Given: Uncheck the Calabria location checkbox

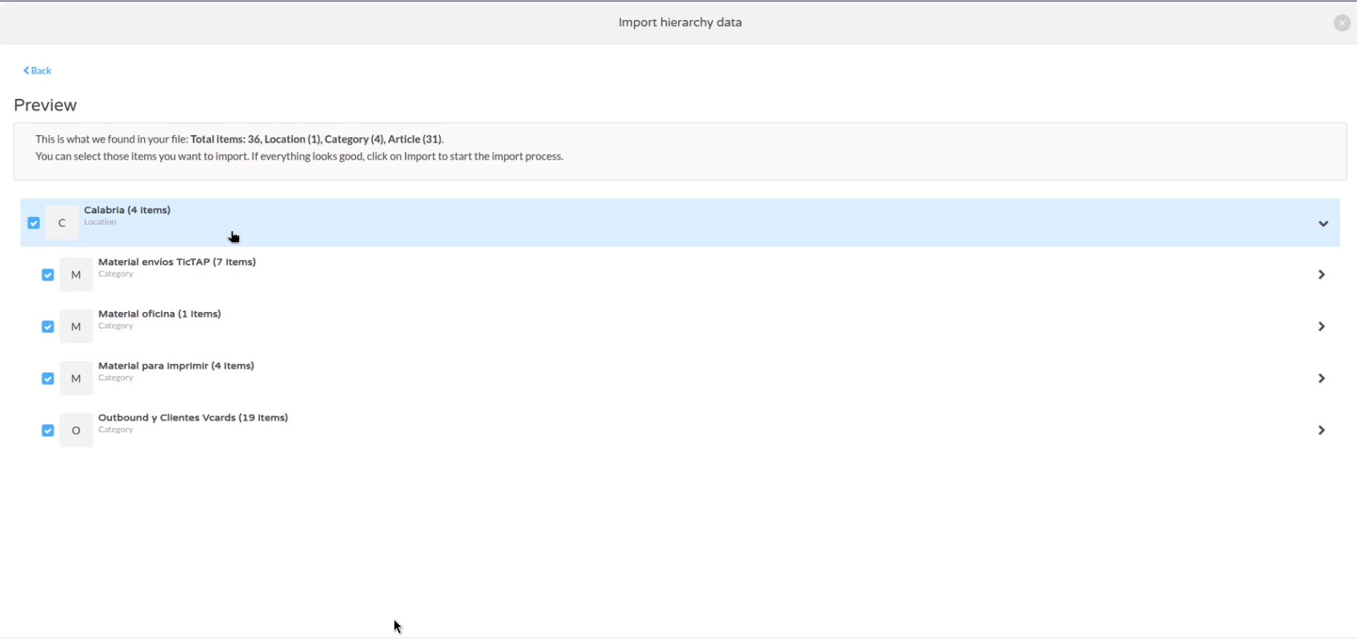Looking at the screenshot, I should tap(33, 223).
